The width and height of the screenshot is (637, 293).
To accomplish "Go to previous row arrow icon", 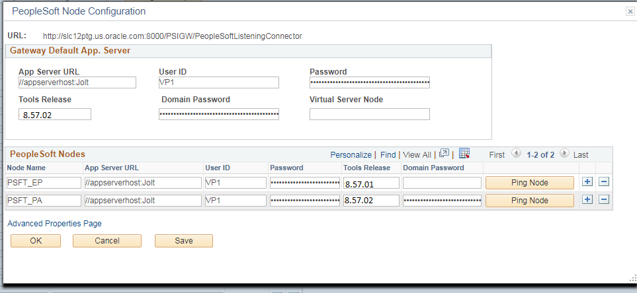I will 516,154.
